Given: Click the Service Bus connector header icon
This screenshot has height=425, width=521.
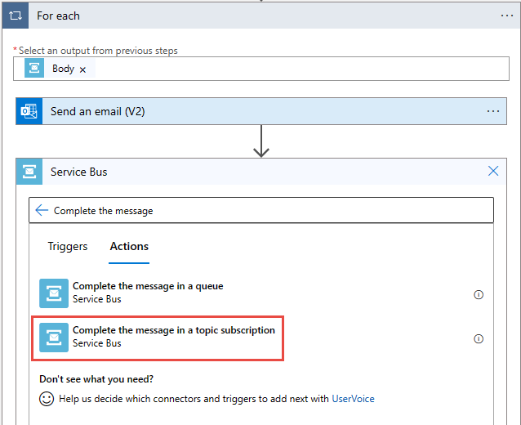Looking at the screenshot, I should tap(29, 172).
